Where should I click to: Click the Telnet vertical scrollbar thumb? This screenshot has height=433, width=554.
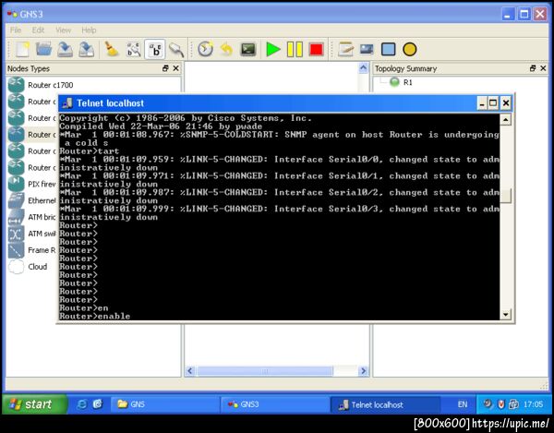pos(506,196)
